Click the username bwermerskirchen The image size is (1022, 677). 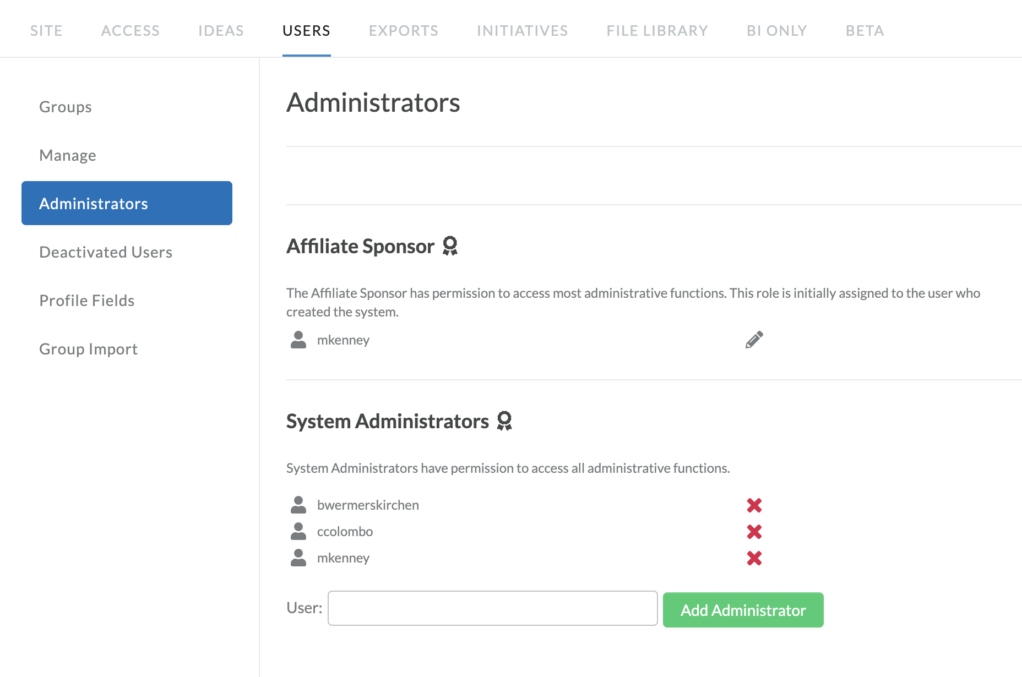coord(368,505)
